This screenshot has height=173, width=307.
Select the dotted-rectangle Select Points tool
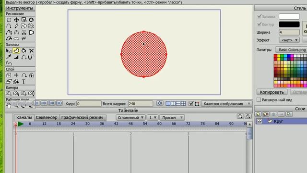point(9,20)
